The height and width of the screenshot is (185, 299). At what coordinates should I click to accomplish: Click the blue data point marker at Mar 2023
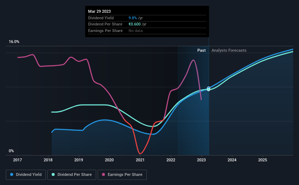tap(209, 88)
